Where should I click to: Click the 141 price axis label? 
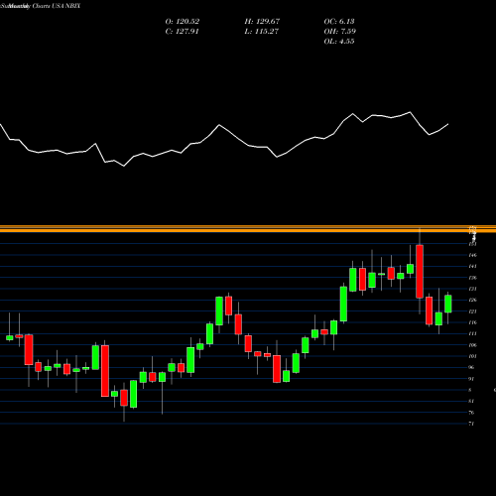pyautogui.click(x=472, y=267)
